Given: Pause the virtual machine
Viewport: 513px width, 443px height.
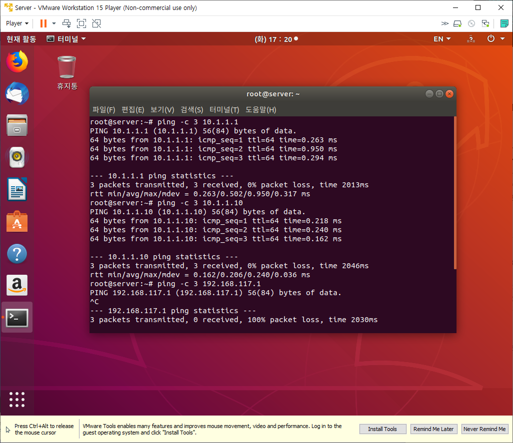Looking at the screenshot, I should click(x=43, y=23).
